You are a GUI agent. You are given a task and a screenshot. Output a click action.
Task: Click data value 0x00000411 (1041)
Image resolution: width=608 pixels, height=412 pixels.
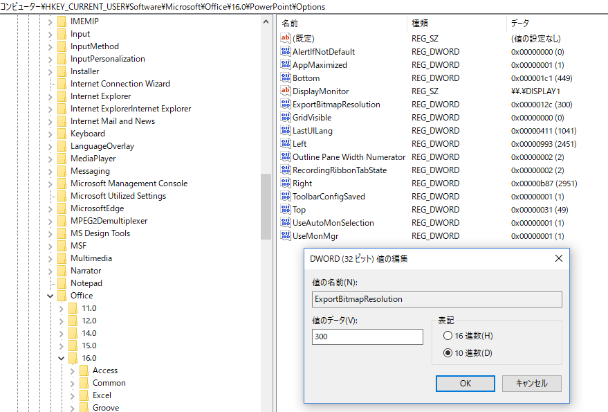point(544,131)
